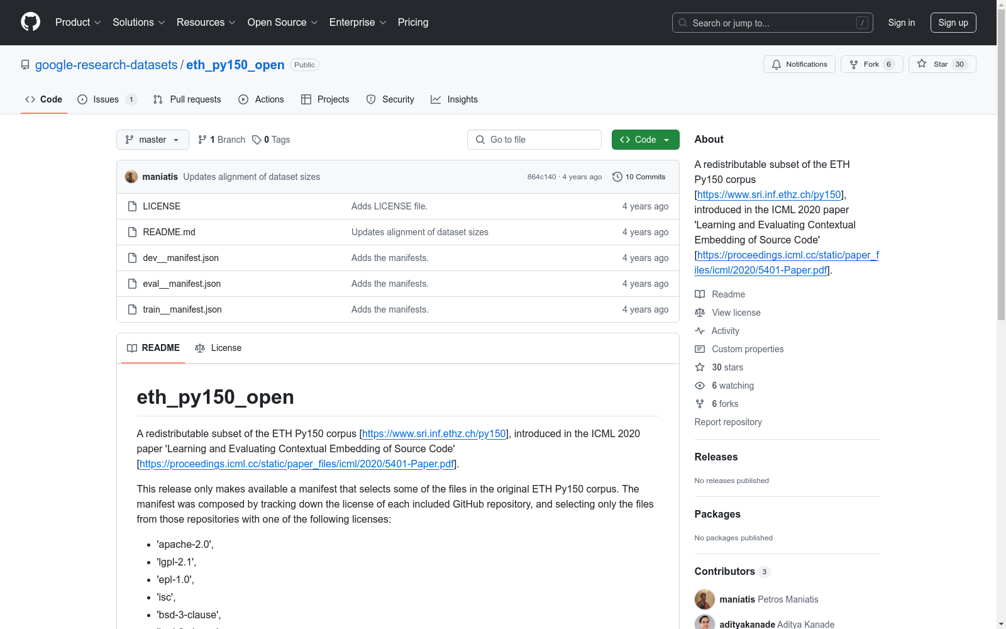The image size is (1006, 629).
Task: Star this repository
Action: 942,64
